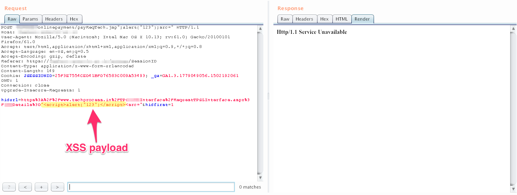The image size is (517, 195).
Task: Click the Request section heading
Action: [x=16, y=8]
